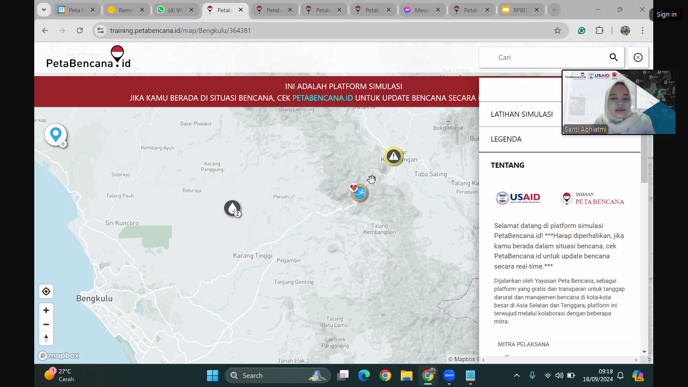Reset map bearing with compass button
Viewport: 688px width, 387px height.
coord(46,339)
